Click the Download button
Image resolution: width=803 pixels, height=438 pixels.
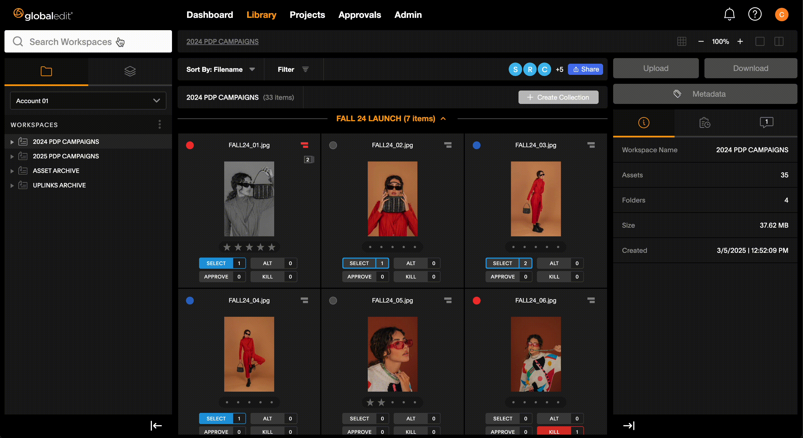click(x=750, y=68)
